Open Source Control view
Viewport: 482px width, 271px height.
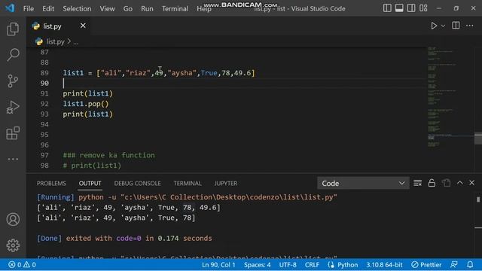pyautogui.click(x=13, y=81)
